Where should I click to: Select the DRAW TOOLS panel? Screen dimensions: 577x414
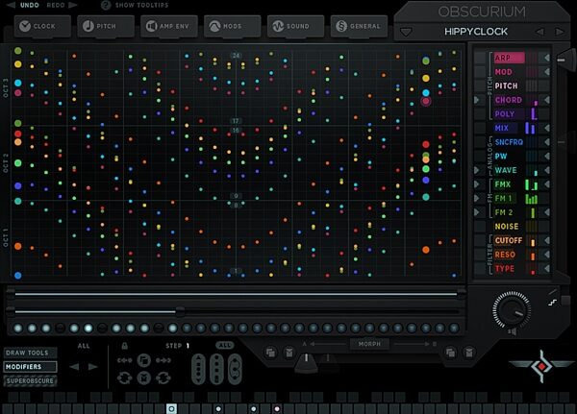tap(31, 353)
